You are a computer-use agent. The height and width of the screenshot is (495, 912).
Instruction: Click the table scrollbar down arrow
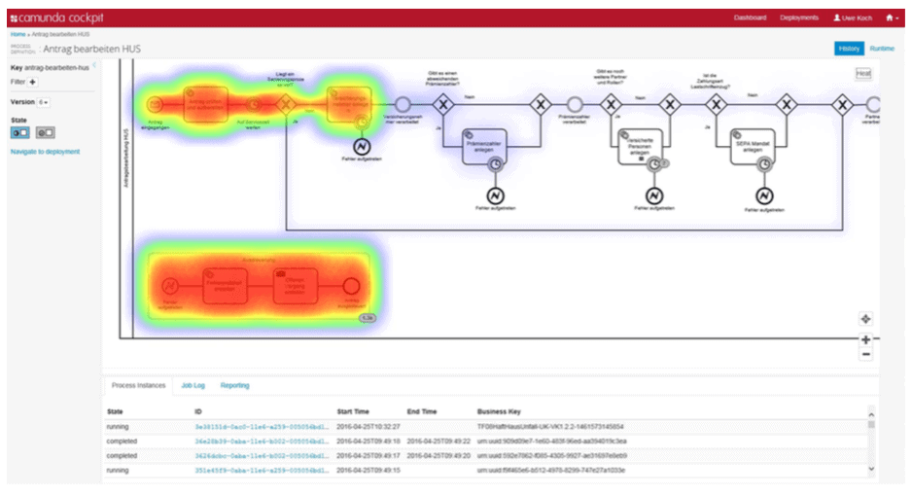pyautogui.click(x=871, y=469)
